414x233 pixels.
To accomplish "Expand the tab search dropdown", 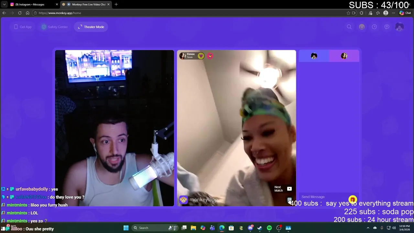I will (4, 5).
